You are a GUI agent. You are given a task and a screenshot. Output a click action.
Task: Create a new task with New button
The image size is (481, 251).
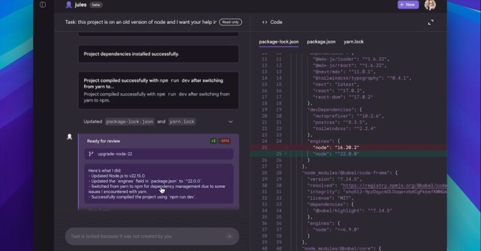pyautogui.click(x=408, y=5)
